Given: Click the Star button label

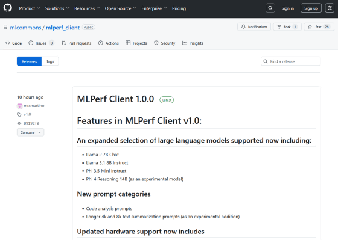Looking at the screenshot, I should (319, 27).
